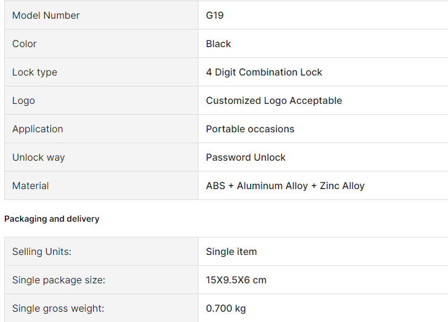Select the Single item value
The width and height of the screenshot is (448, 322).
231,251
